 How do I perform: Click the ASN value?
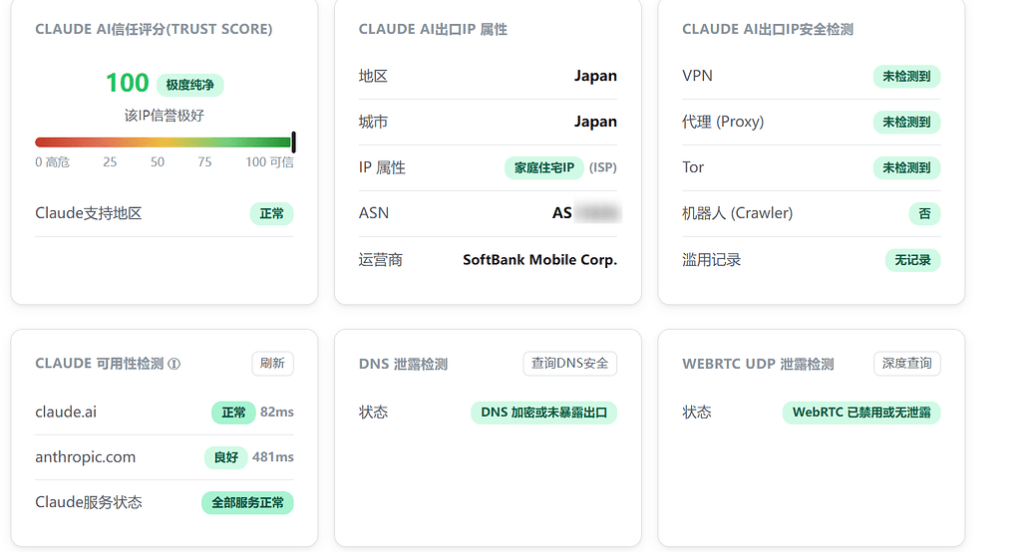(586, 213)
